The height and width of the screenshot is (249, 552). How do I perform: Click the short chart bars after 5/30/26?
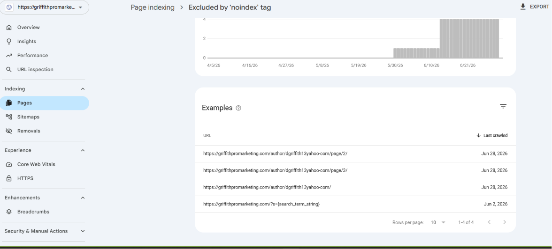click(416, 53)
